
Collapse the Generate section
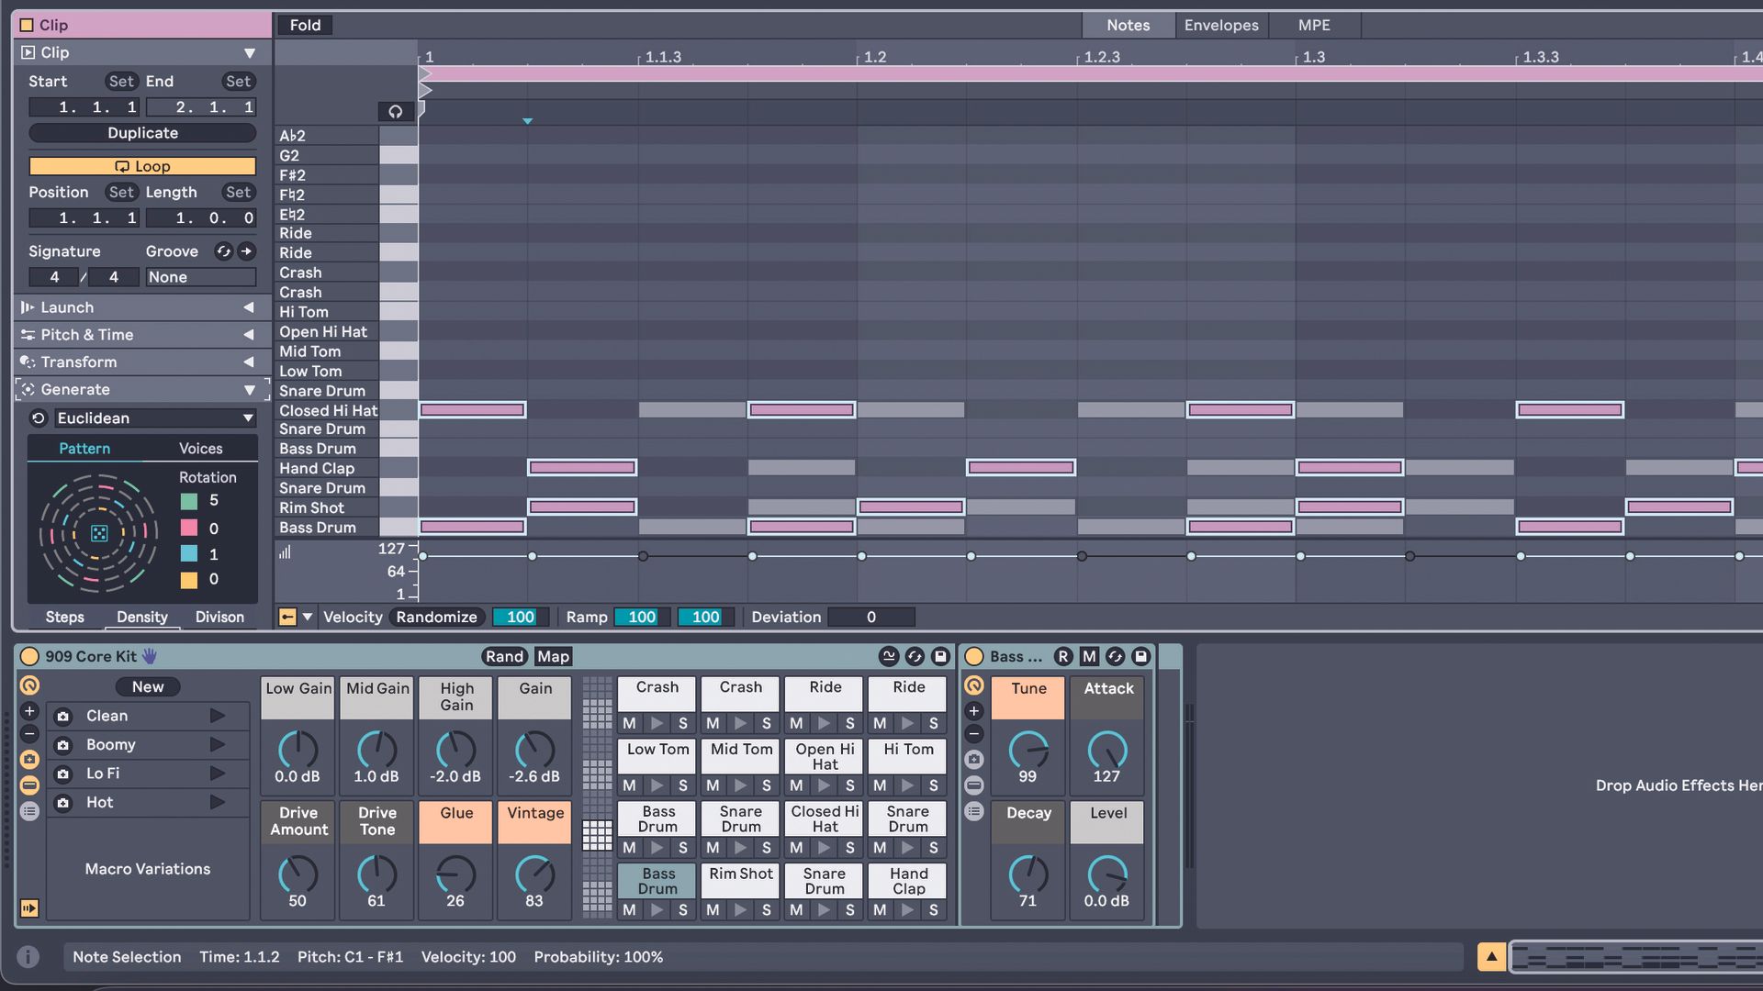(249, 389)
